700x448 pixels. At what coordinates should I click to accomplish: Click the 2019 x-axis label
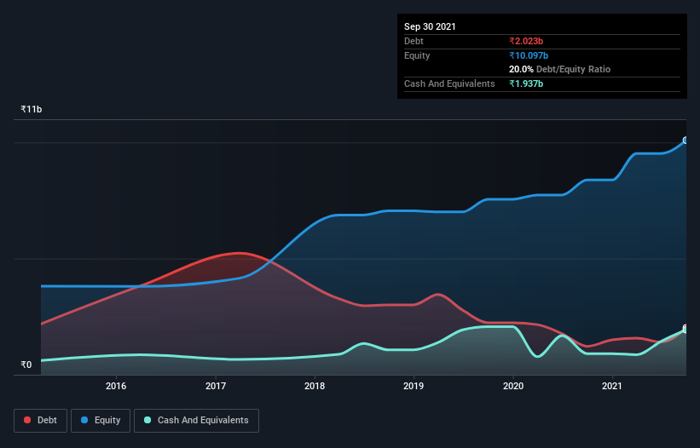coord(414,386)
